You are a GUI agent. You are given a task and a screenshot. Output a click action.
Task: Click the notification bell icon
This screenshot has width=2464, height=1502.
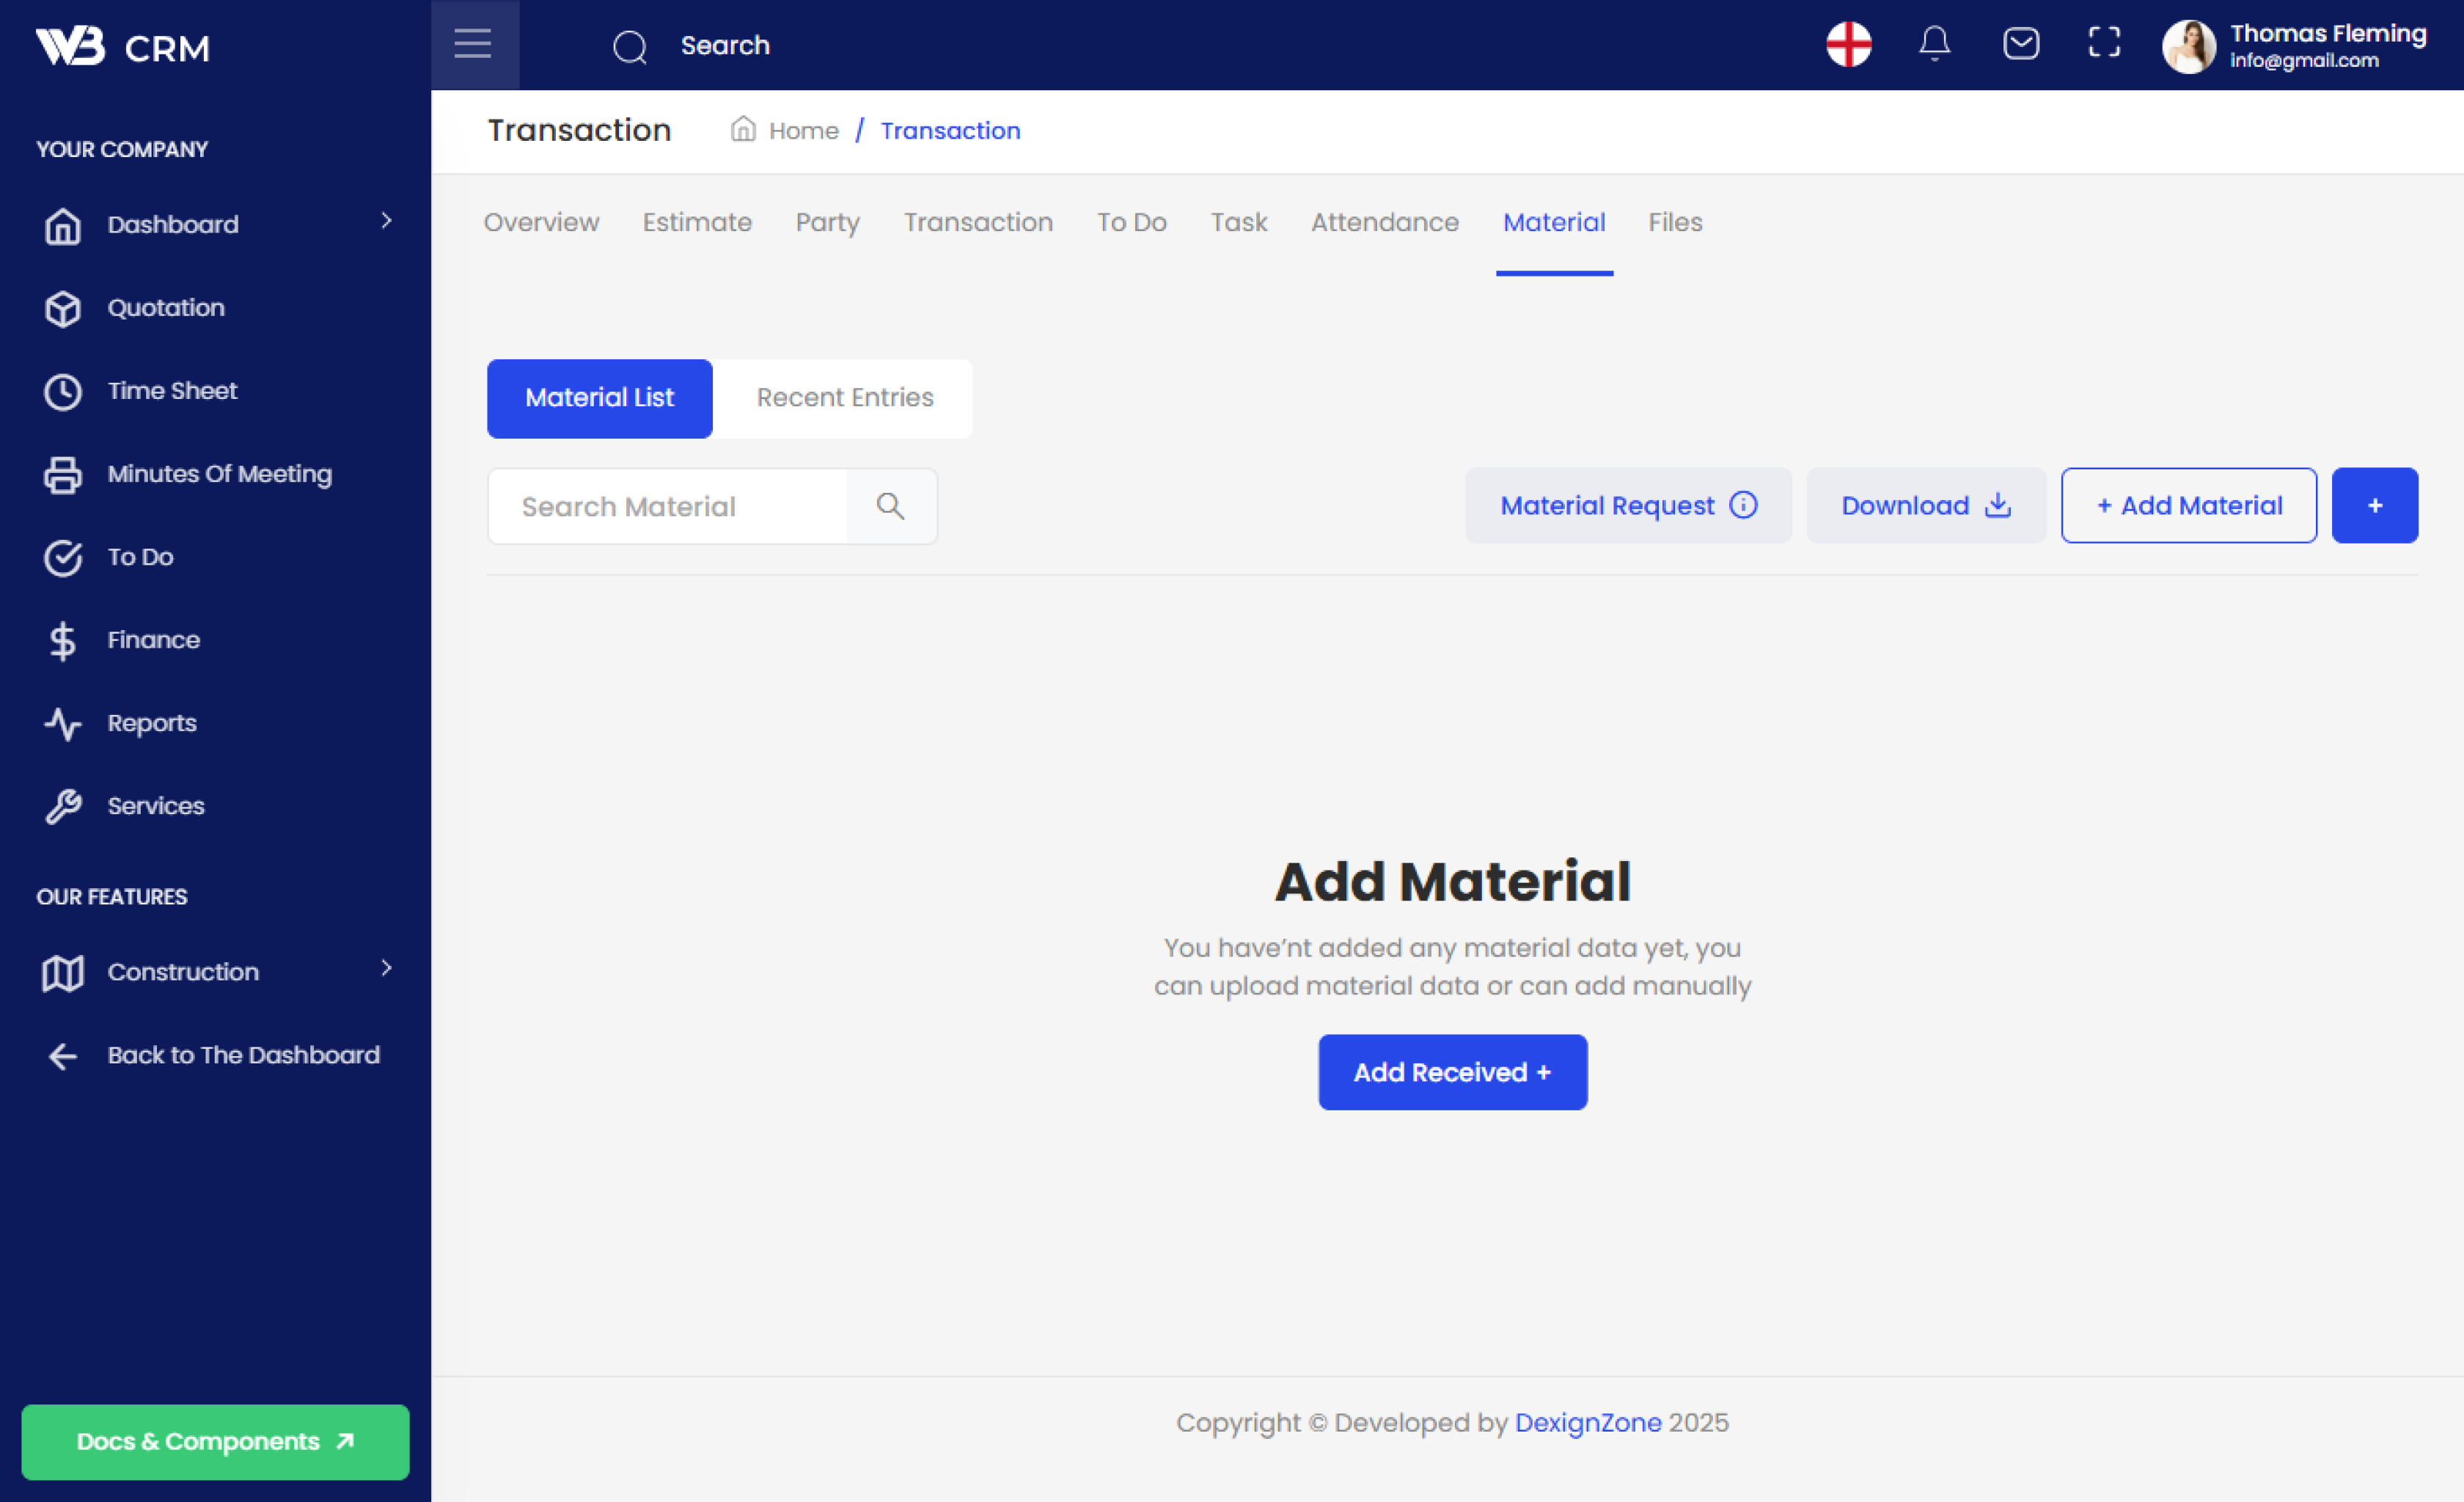pos(1934,44)
